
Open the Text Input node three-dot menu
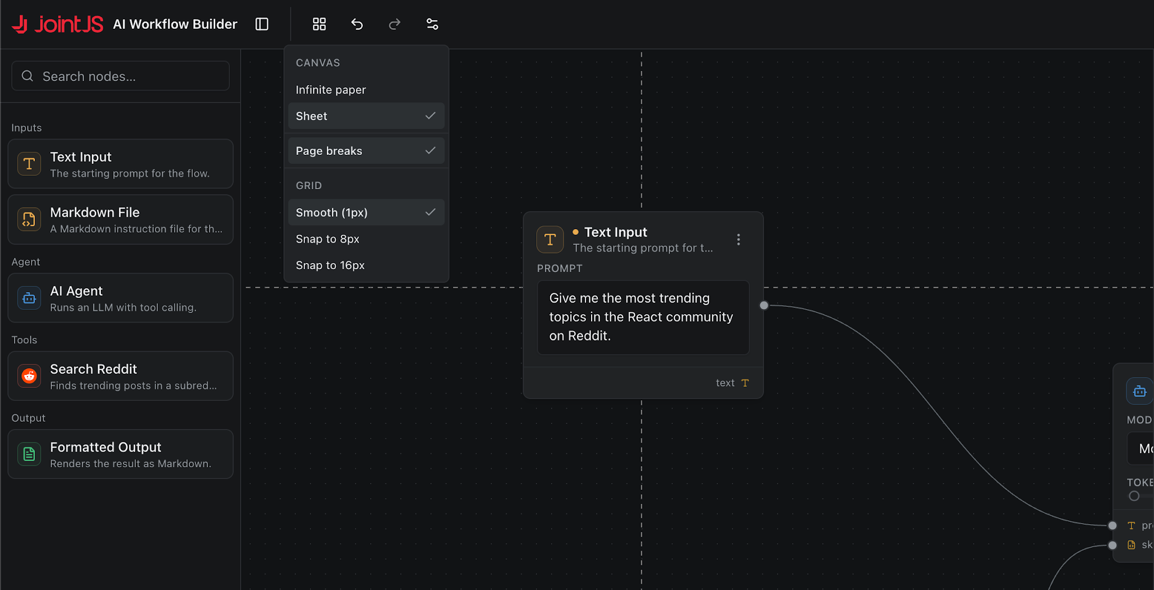click(738, 240)
